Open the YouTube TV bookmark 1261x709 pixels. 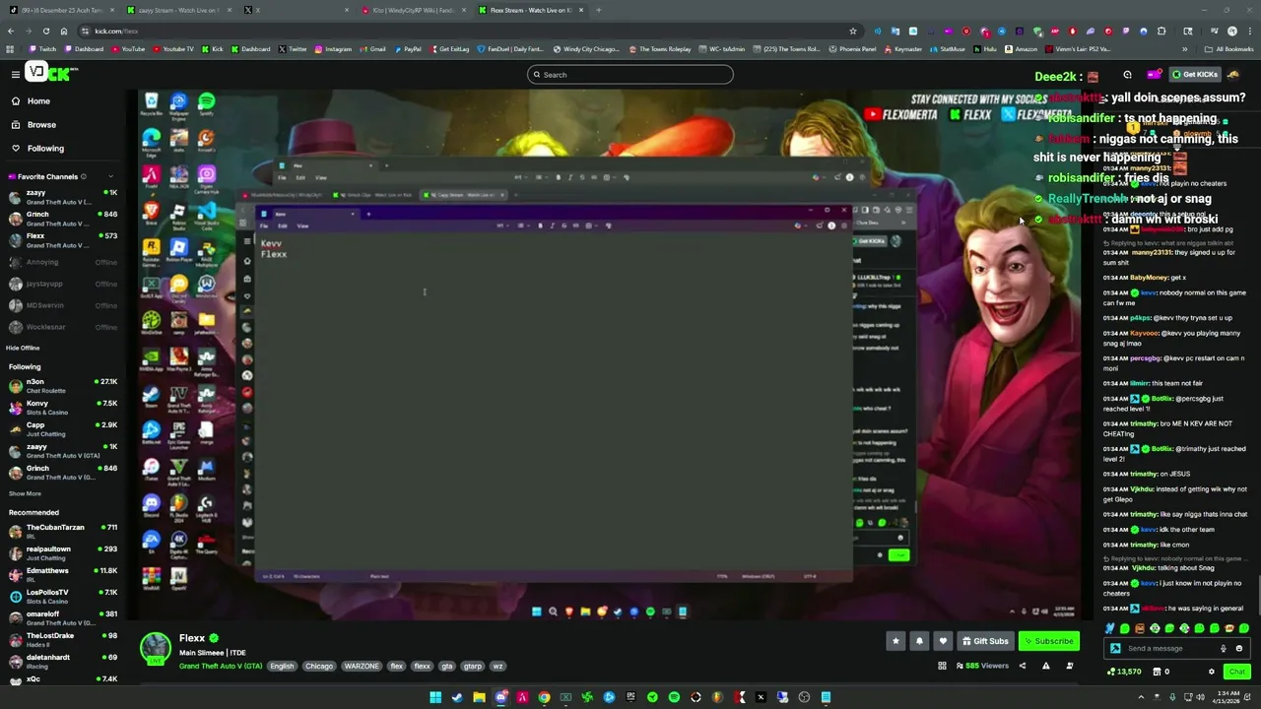point(173,49)
